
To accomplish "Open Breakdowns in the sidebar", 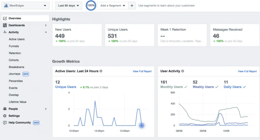I will click(16, 67).
